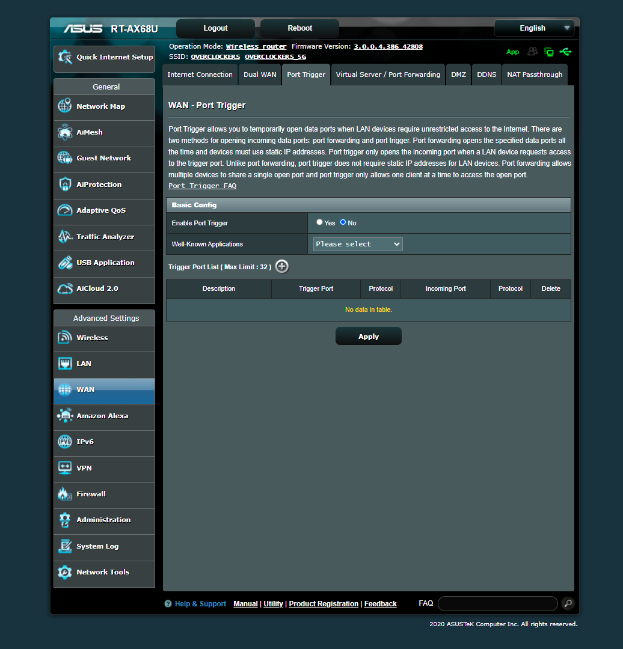623x649 pixels.
Task: Open Virtual Server / Port Forwarding tab
Action: coord(388,75)
